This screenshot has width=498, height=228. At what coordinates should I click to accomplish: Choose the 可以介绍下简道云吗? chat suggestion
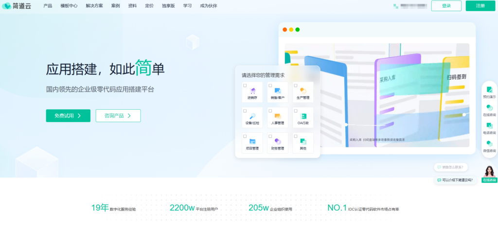(455, 180)
